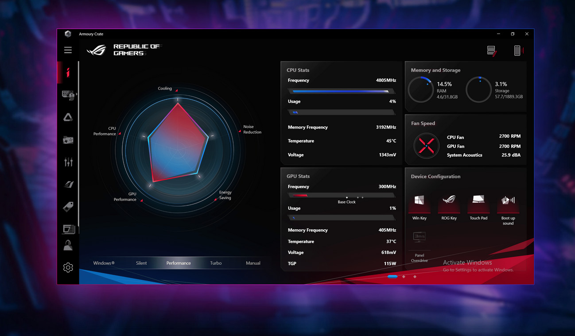The height and width of the screenshot is (336, 575).
Task: Click the GPU Performance radar label
Action: tap(125, 197)
